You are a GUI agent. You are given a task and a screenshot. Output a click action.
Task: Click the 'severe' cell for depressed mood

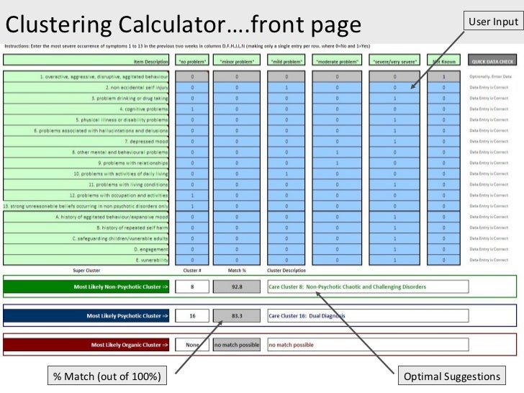[394, 141]
